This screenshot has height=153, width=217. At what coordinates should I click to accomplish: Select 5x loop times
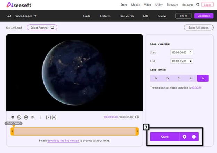tap(203, 78)
